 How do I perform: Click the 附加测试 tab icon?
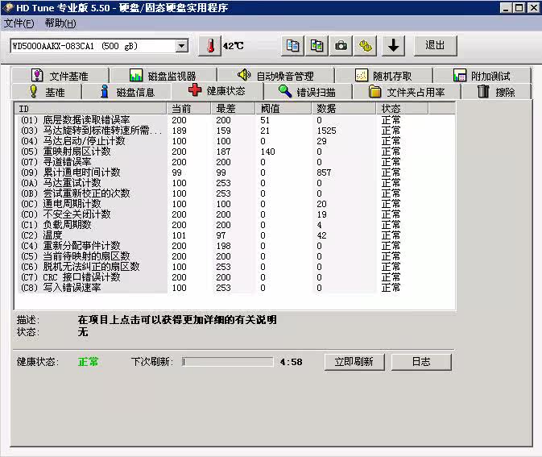(460, 75)
